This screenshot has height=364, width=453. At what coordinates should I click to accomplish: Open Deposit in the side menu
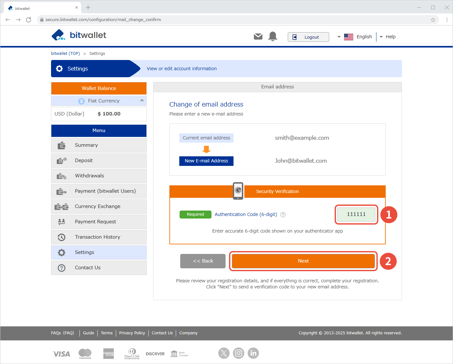(99, 160)
